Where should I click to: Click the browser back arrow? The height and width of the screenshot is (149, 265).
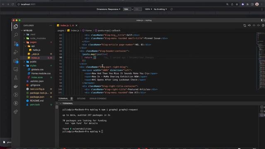(3, 5)
